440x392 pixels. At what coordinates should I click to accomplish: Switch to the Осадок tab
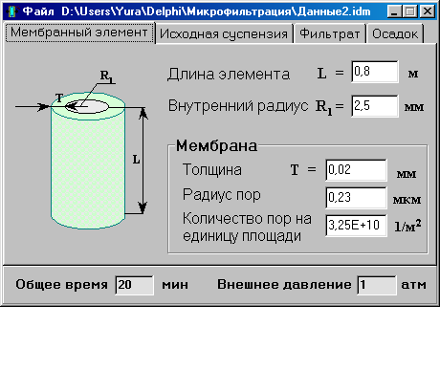(x=395, y=33)
